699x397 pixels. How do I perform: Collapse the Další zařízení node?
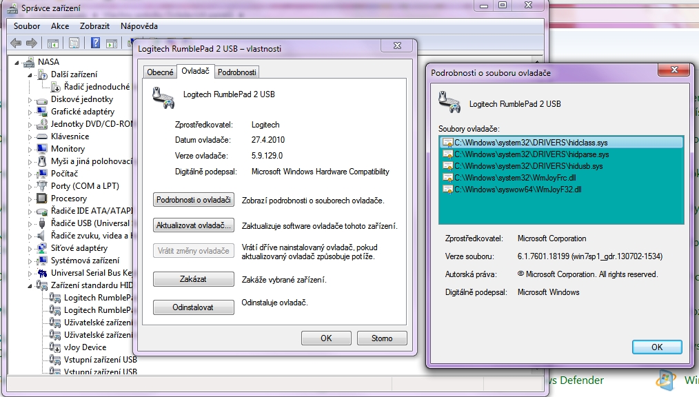click(30, 75)
